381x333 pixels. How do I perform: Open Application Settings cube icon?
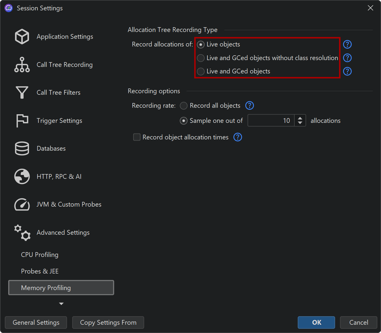click(22, 37)
